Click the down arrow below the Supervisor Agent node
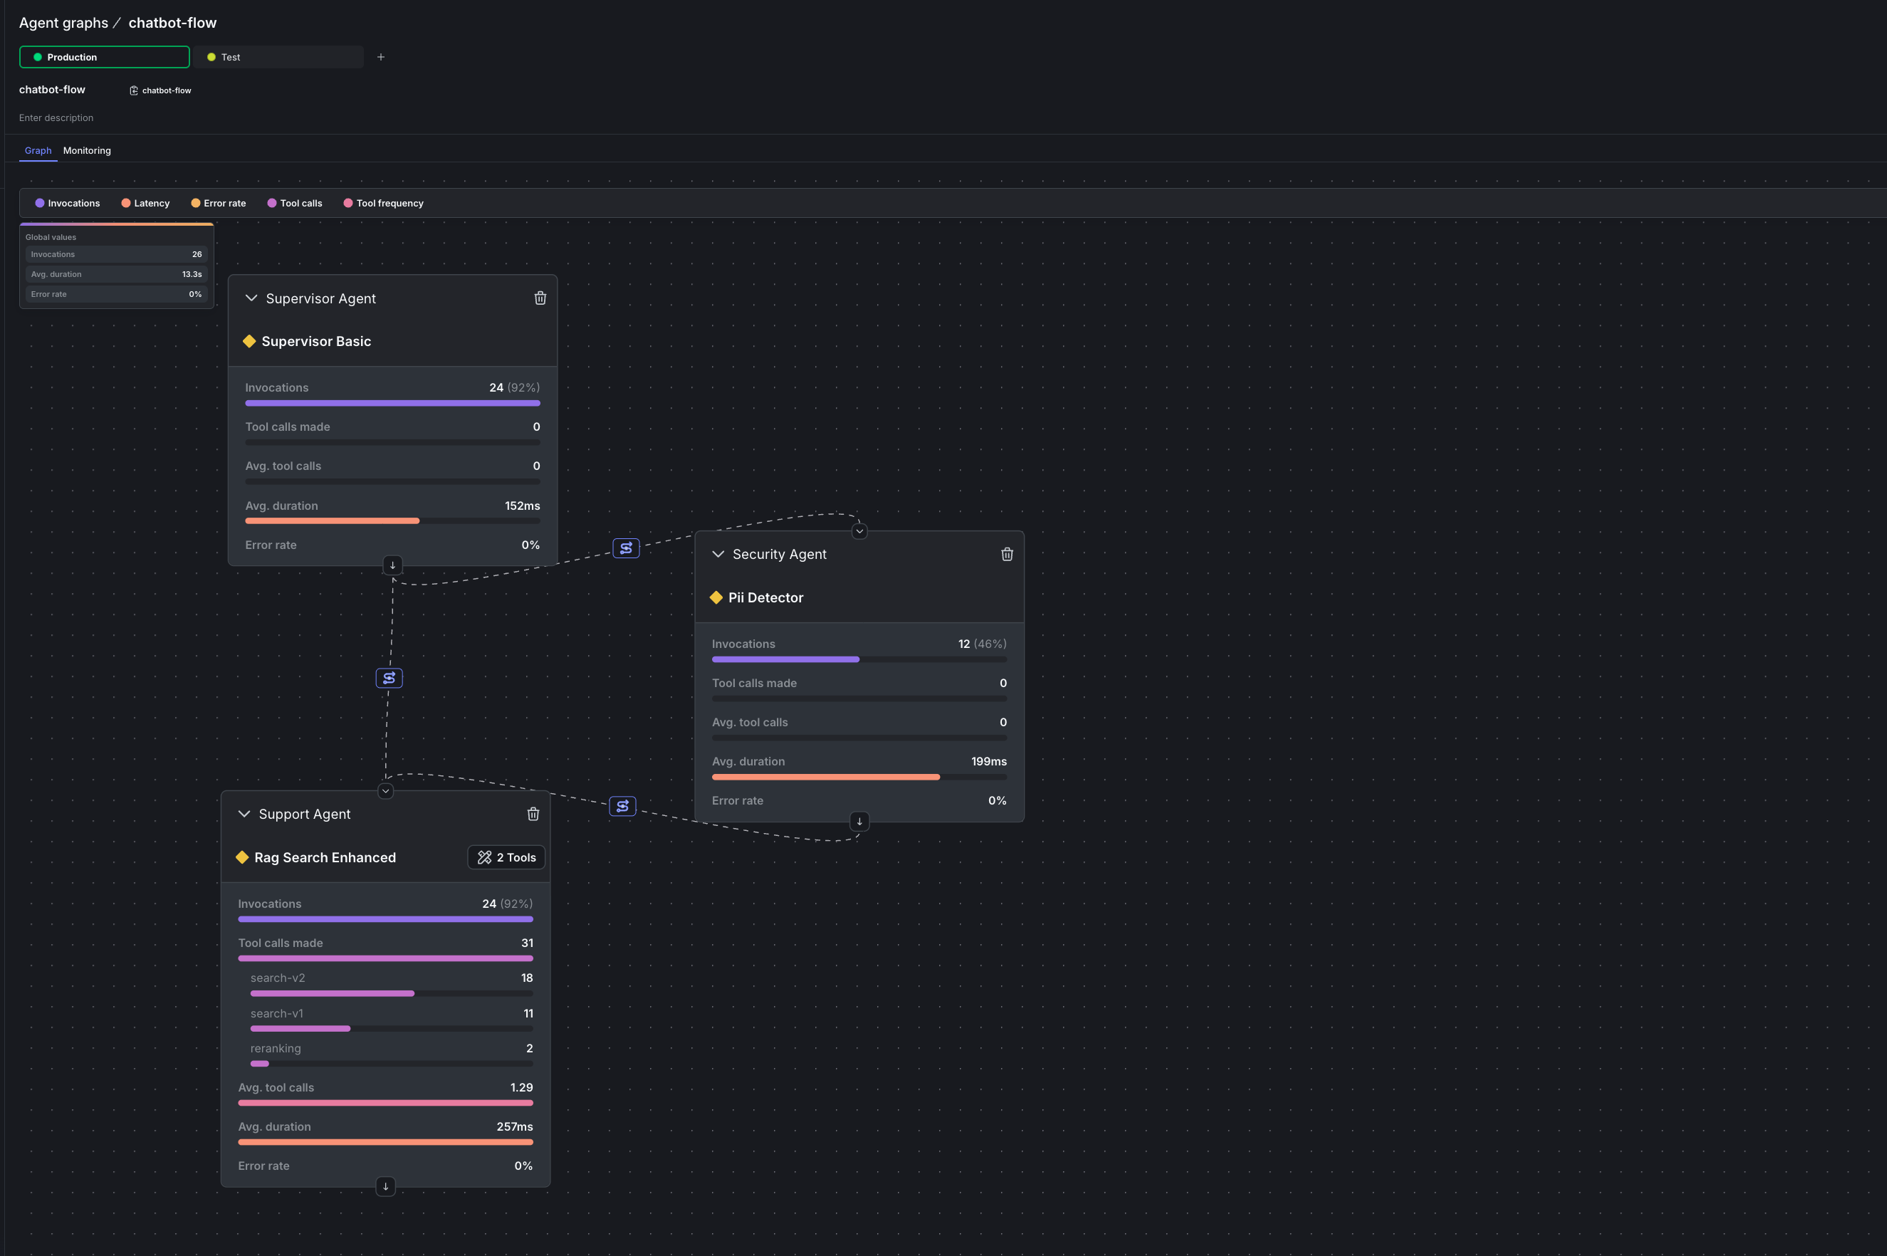 pos(392,565)
